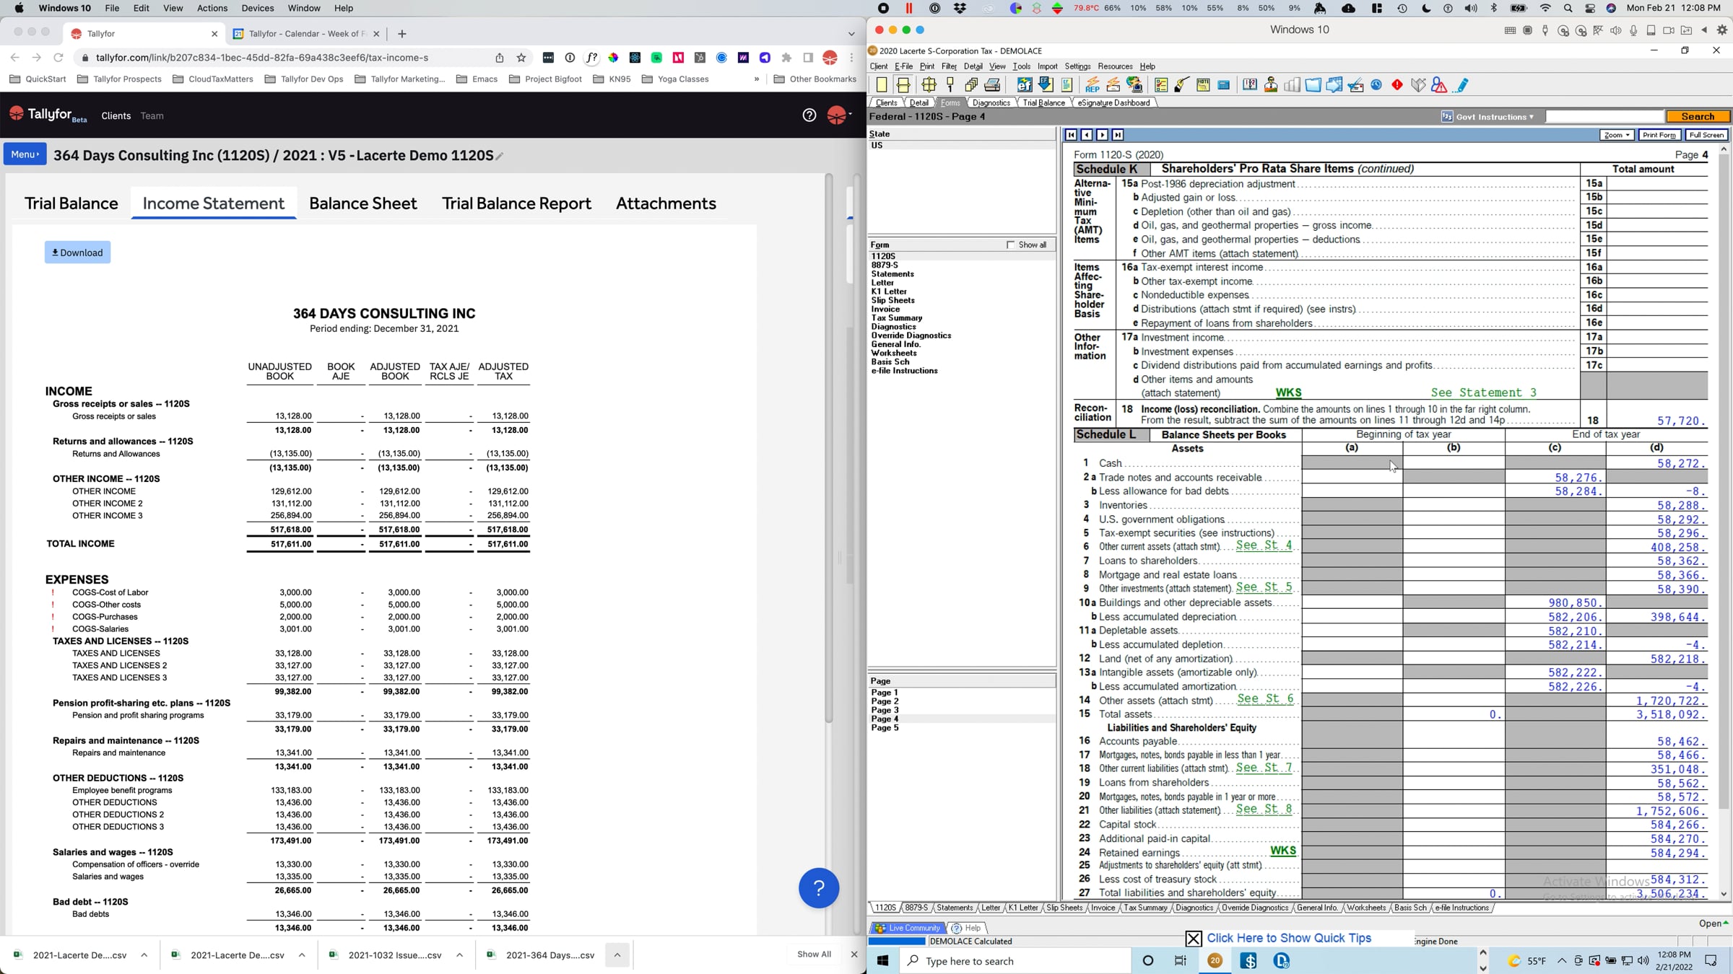
Task: Bookmark the page with Chrome's star icon
Action: click(521, 58)
